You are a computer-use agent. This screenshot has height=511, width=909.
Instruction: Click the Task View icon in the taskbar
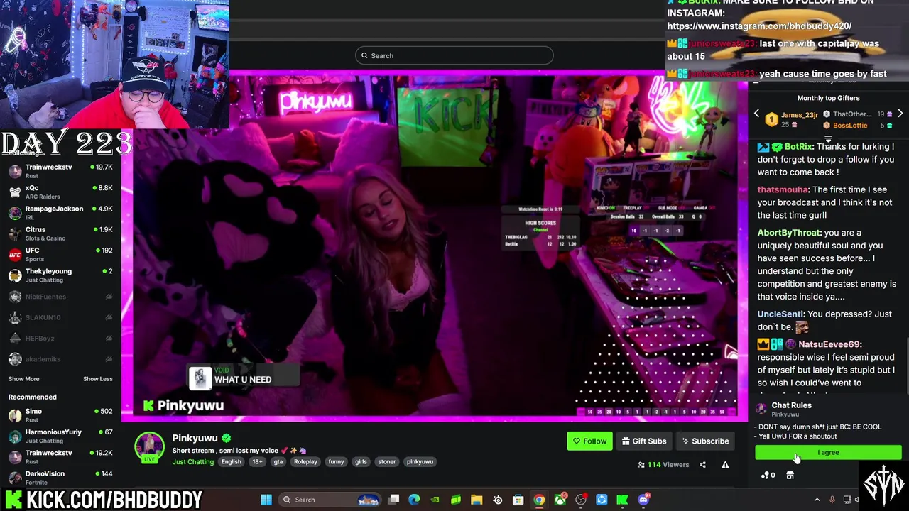[x=394, y=500]
